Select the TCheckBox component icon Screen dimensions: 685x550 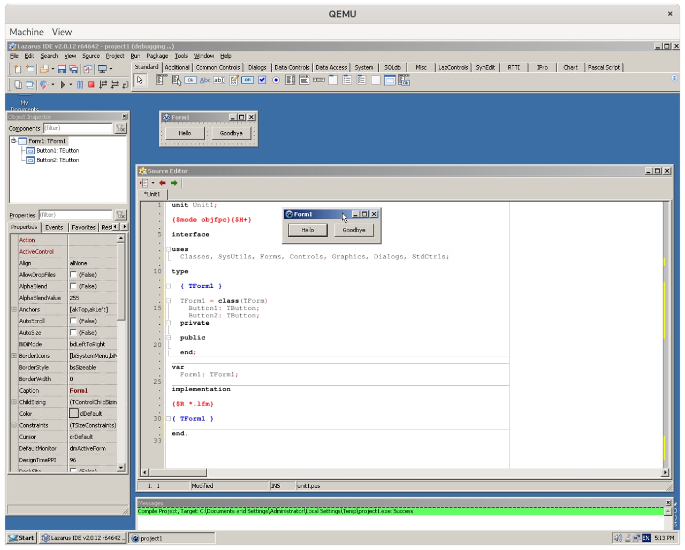[x=262, y=80]
